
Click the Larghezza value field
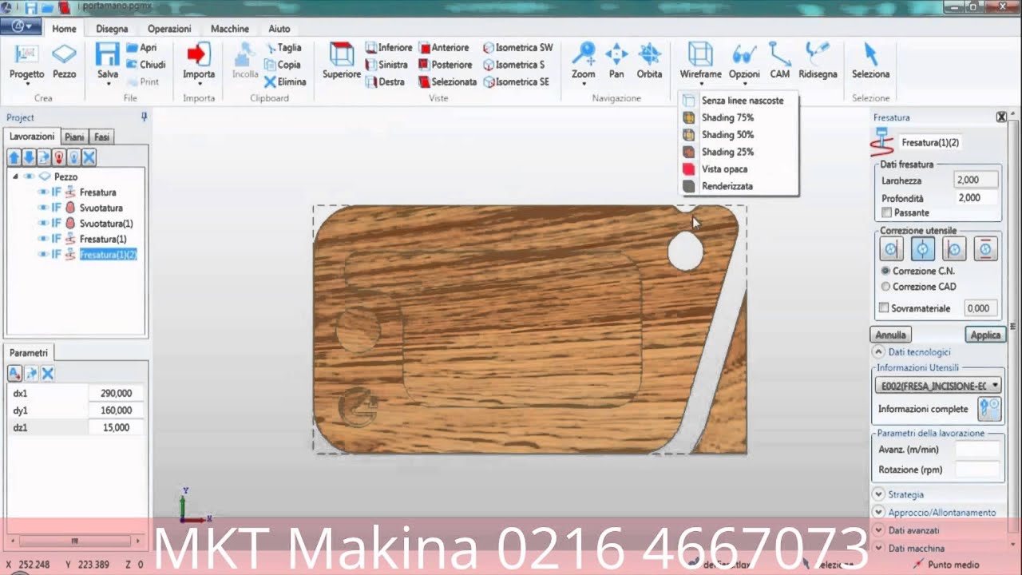(x=976, y=180)
